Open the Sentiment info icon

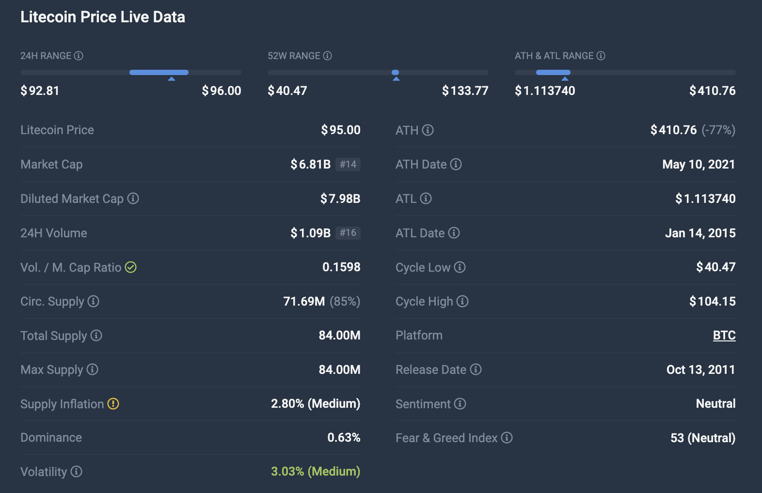click(460, 404)
